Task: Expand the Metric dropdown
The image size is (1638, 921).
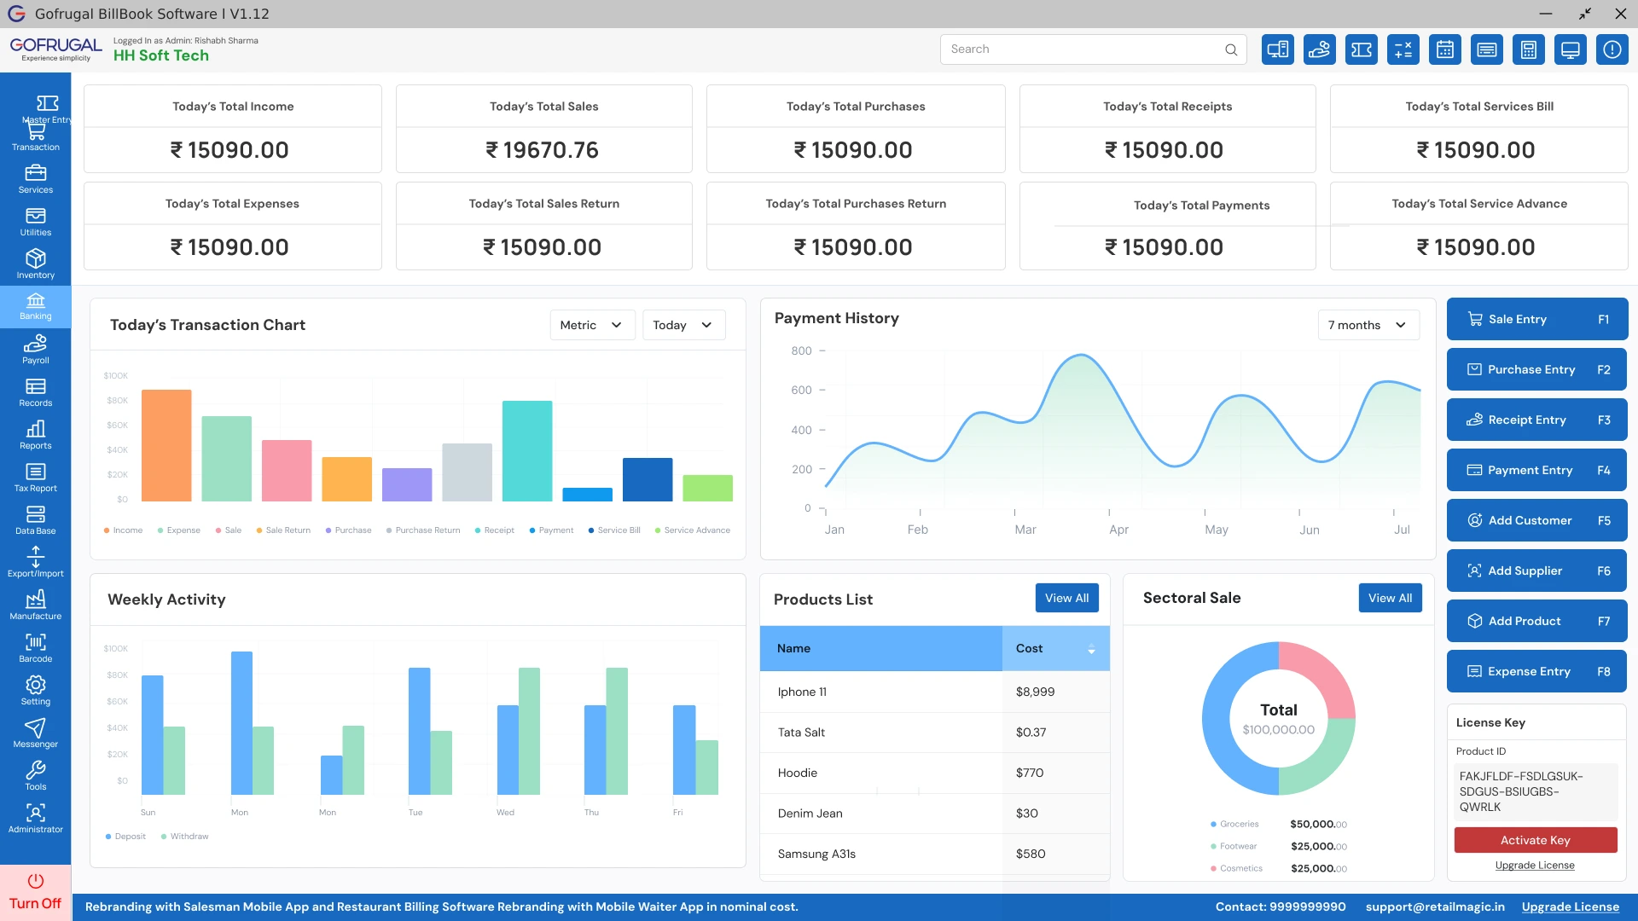Action: point(592,325)
